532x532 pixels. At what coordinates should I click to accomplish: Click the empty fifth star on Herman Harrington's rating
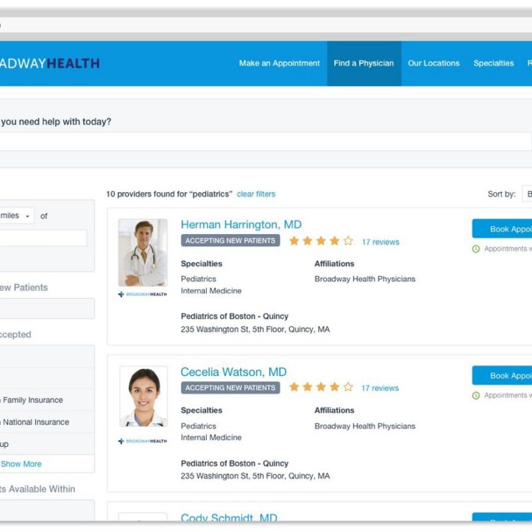pos(348,241)
